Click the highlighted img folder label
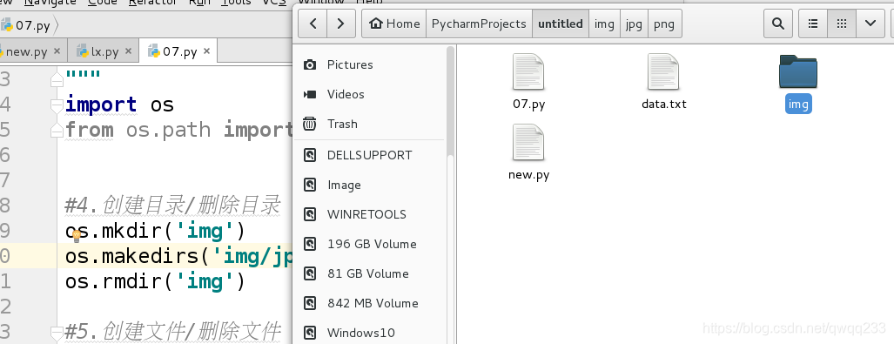The image size is (894, 344). (798, 105)
